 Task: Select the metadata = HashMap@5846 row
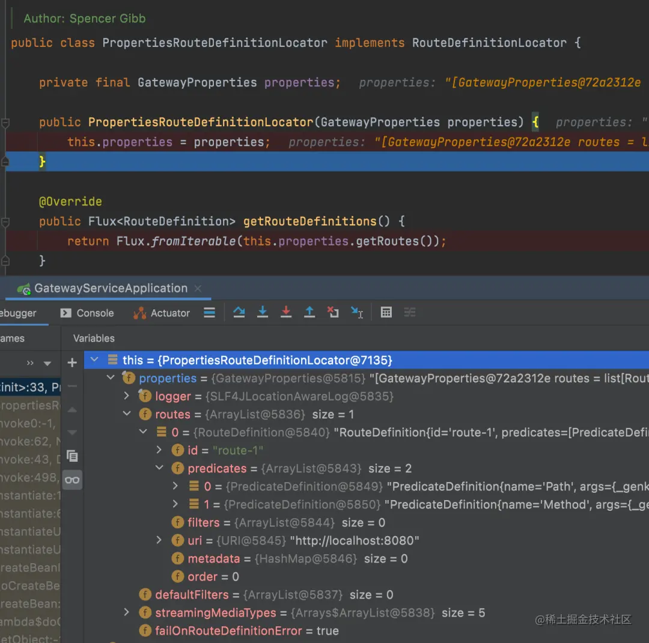point(367,558)
